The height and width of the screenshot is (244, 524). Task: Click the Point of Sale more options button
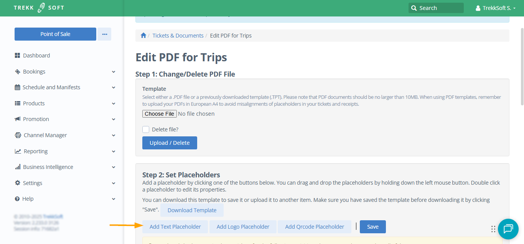tap(104, 34)
